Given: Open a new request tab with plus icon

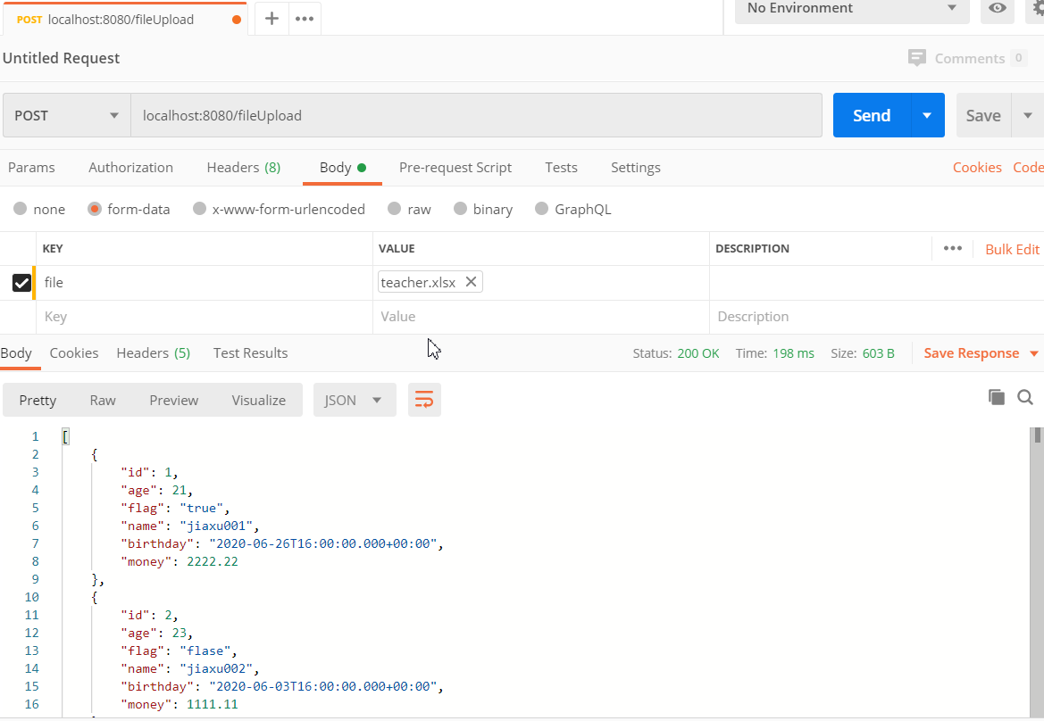Looking at the screenshot, I should 271,19.
